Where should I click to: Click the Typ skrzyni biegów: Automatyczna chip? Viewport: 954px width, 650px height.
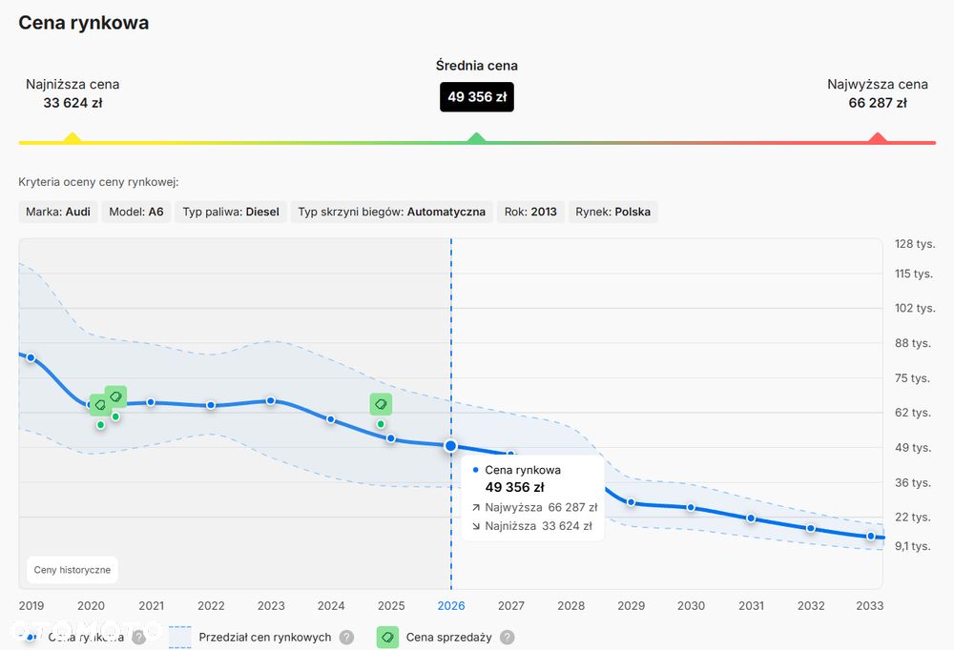coord(392,212)
